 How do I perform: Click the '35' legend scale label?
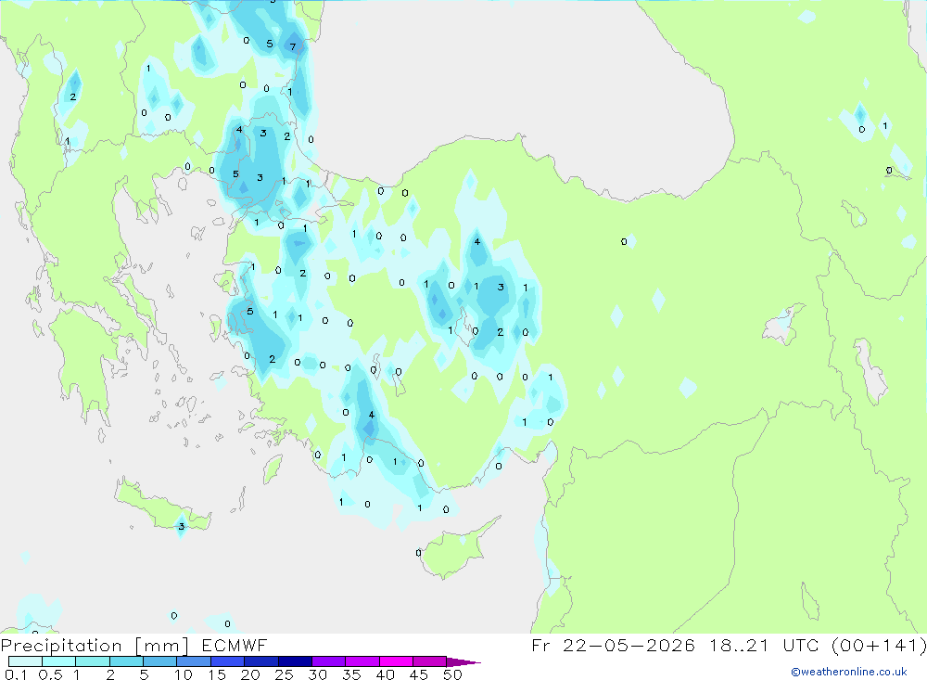(351, 674)
